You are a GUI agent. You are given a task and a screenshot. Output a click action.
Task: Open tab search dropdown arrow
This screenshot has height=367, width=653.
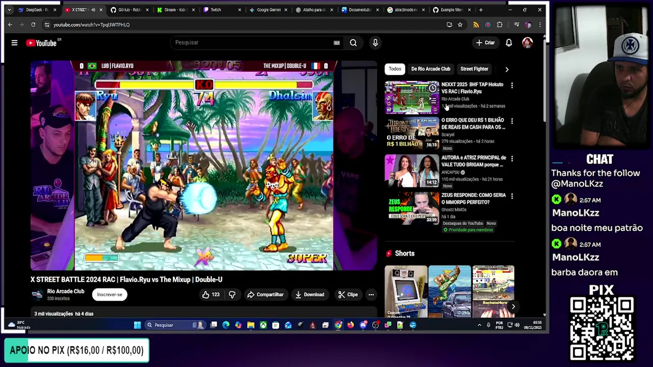tap(9, 10)
